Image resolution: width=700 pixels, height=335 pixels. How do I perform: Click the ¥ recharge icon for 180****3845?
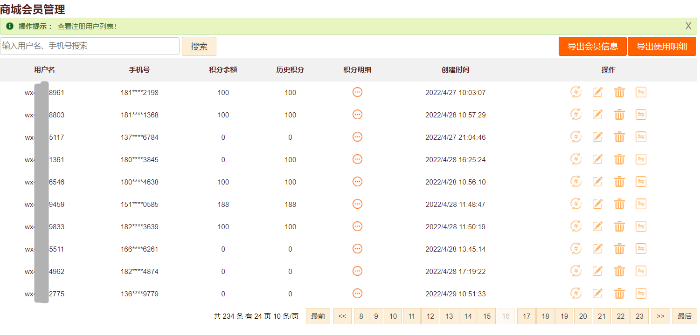(576, 159)
